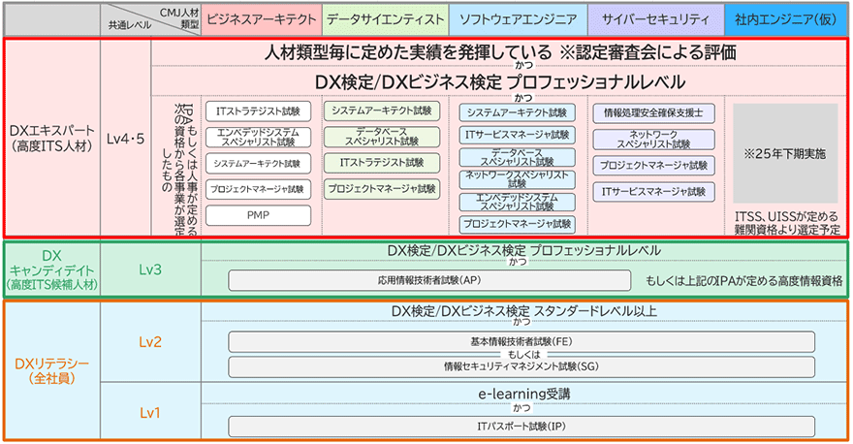Select the DXエキスパート row label
Viewport: 853px width, 444px height.
tap(51, 138)
